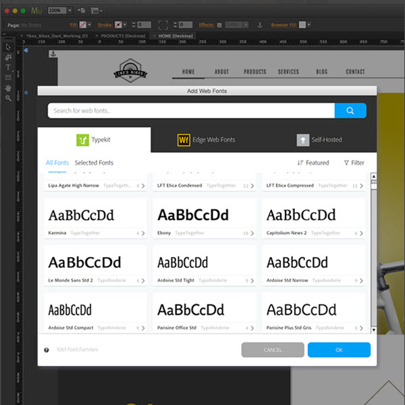Image resolution: width=405 pixels, height=405 pixels.
Task: Click the help question mark icon
Action: pos(47,350)
